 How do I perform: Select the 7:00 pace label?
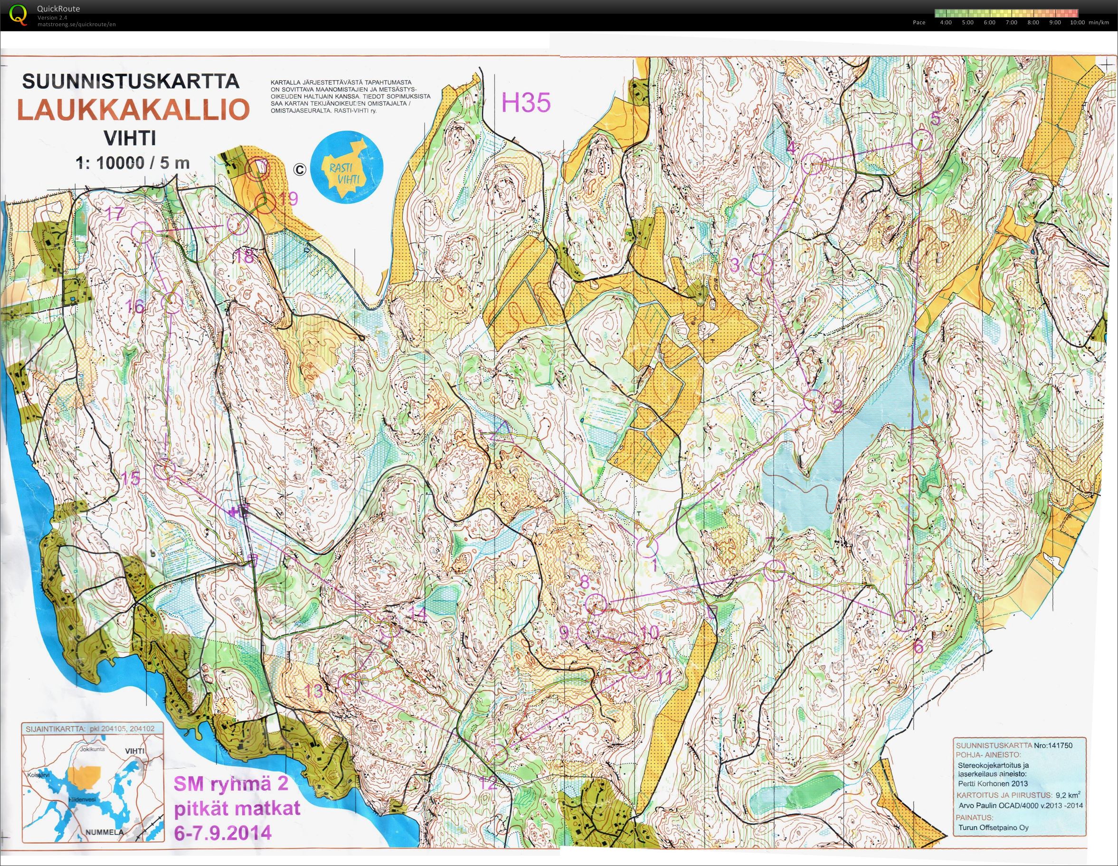[1011, 22]
